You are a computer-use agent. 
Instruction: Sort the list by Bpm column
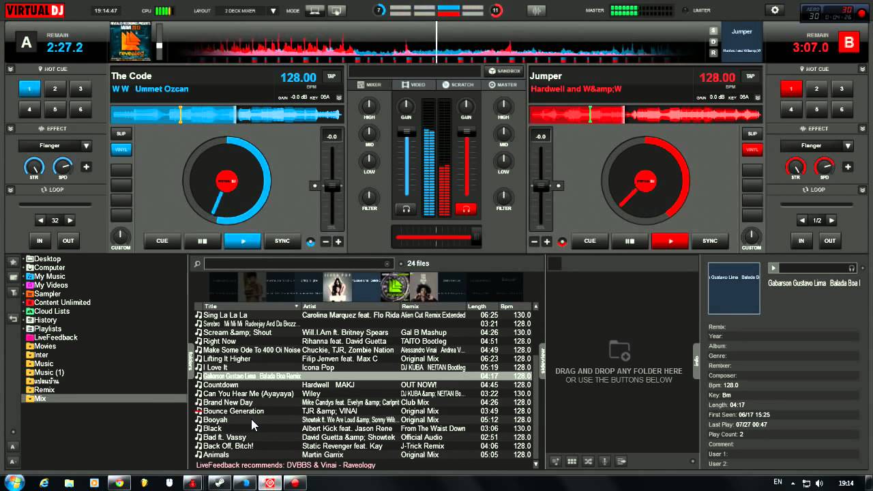(514, 306)
